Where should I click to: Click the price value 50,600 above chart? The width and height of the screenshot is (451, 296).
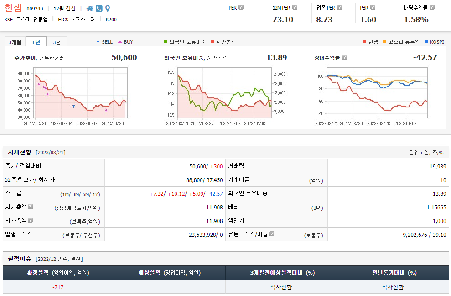pos(124,57)
